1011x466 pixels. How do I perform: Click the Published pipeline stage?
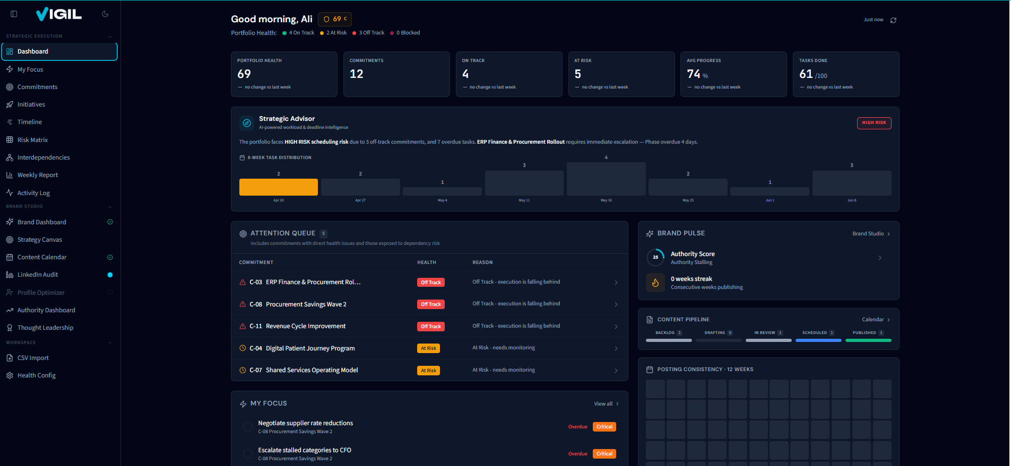(868, 336)
